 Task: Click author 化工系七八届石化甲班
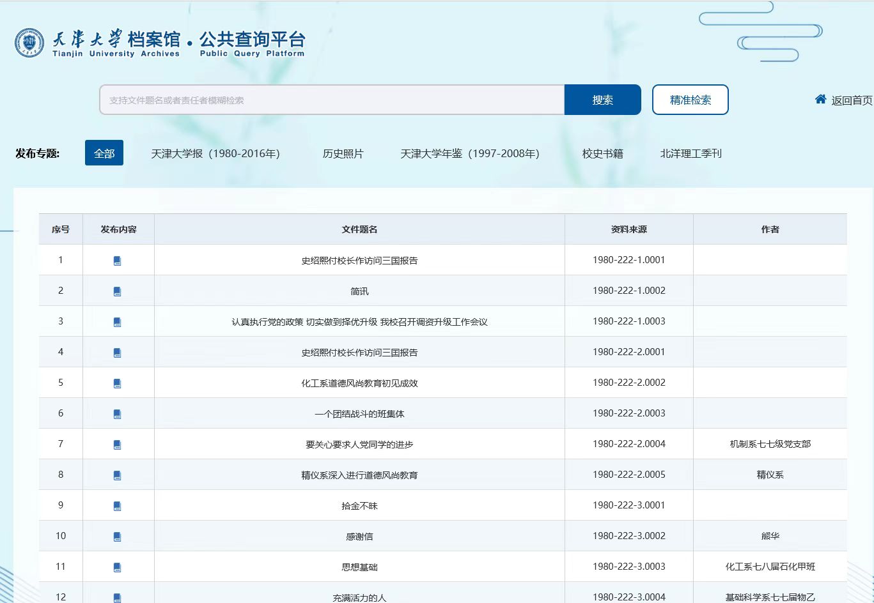point(770,567)
